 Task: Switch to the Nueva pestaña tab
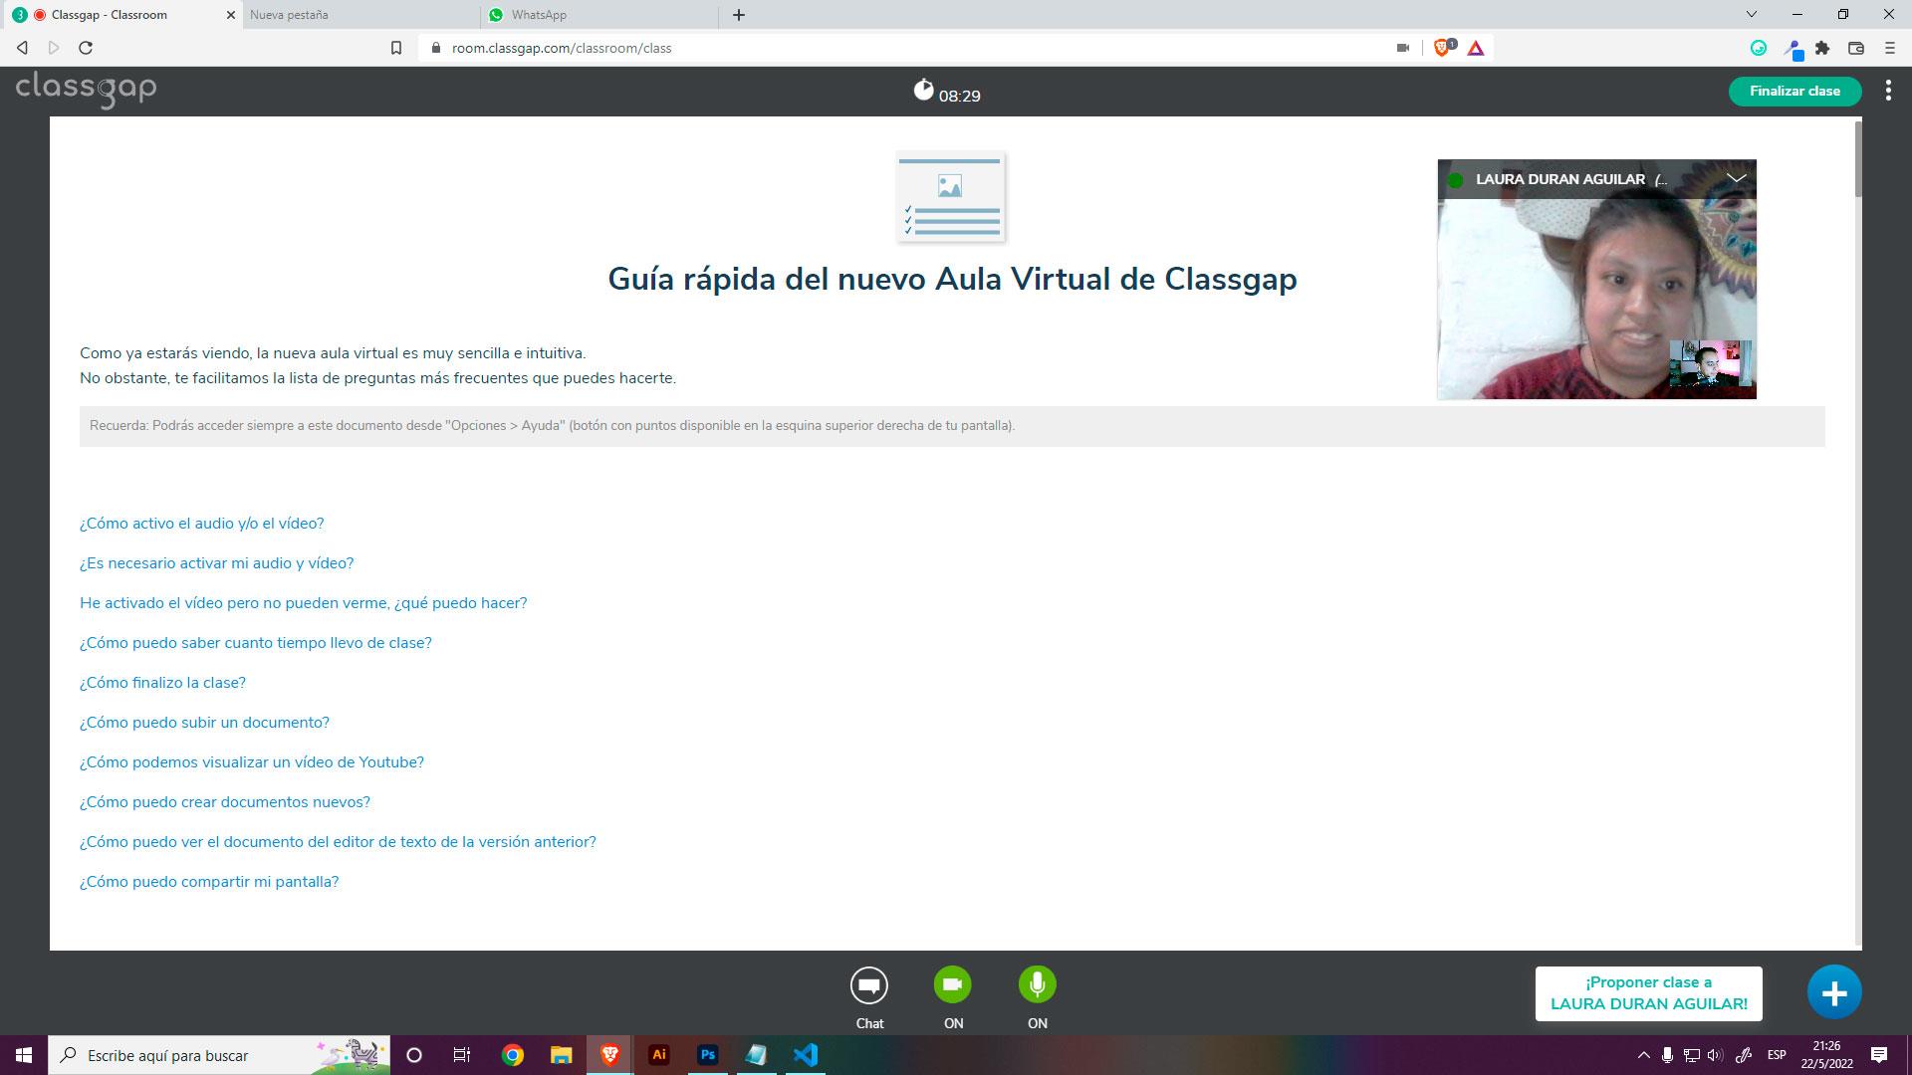tap(289, 15)
